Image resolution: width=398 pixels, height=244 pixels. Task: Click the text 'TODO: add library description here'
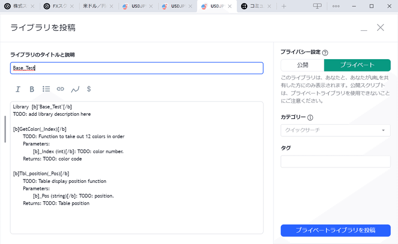pyautogui.click(x=52, y=114)
